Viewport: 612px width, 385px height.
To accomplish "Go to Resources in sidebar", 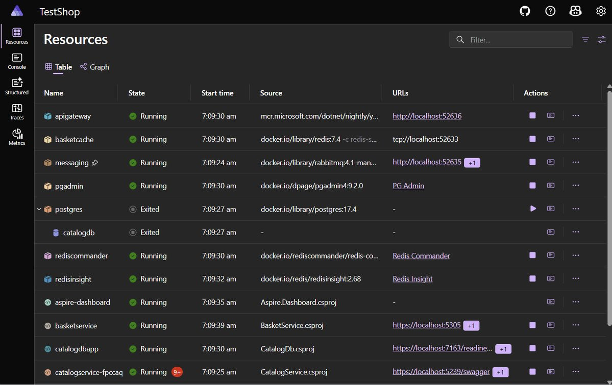I will tap(17, 36).
